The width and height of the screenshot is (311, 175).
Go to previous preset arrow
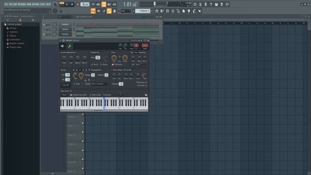(x=139, y=40)
